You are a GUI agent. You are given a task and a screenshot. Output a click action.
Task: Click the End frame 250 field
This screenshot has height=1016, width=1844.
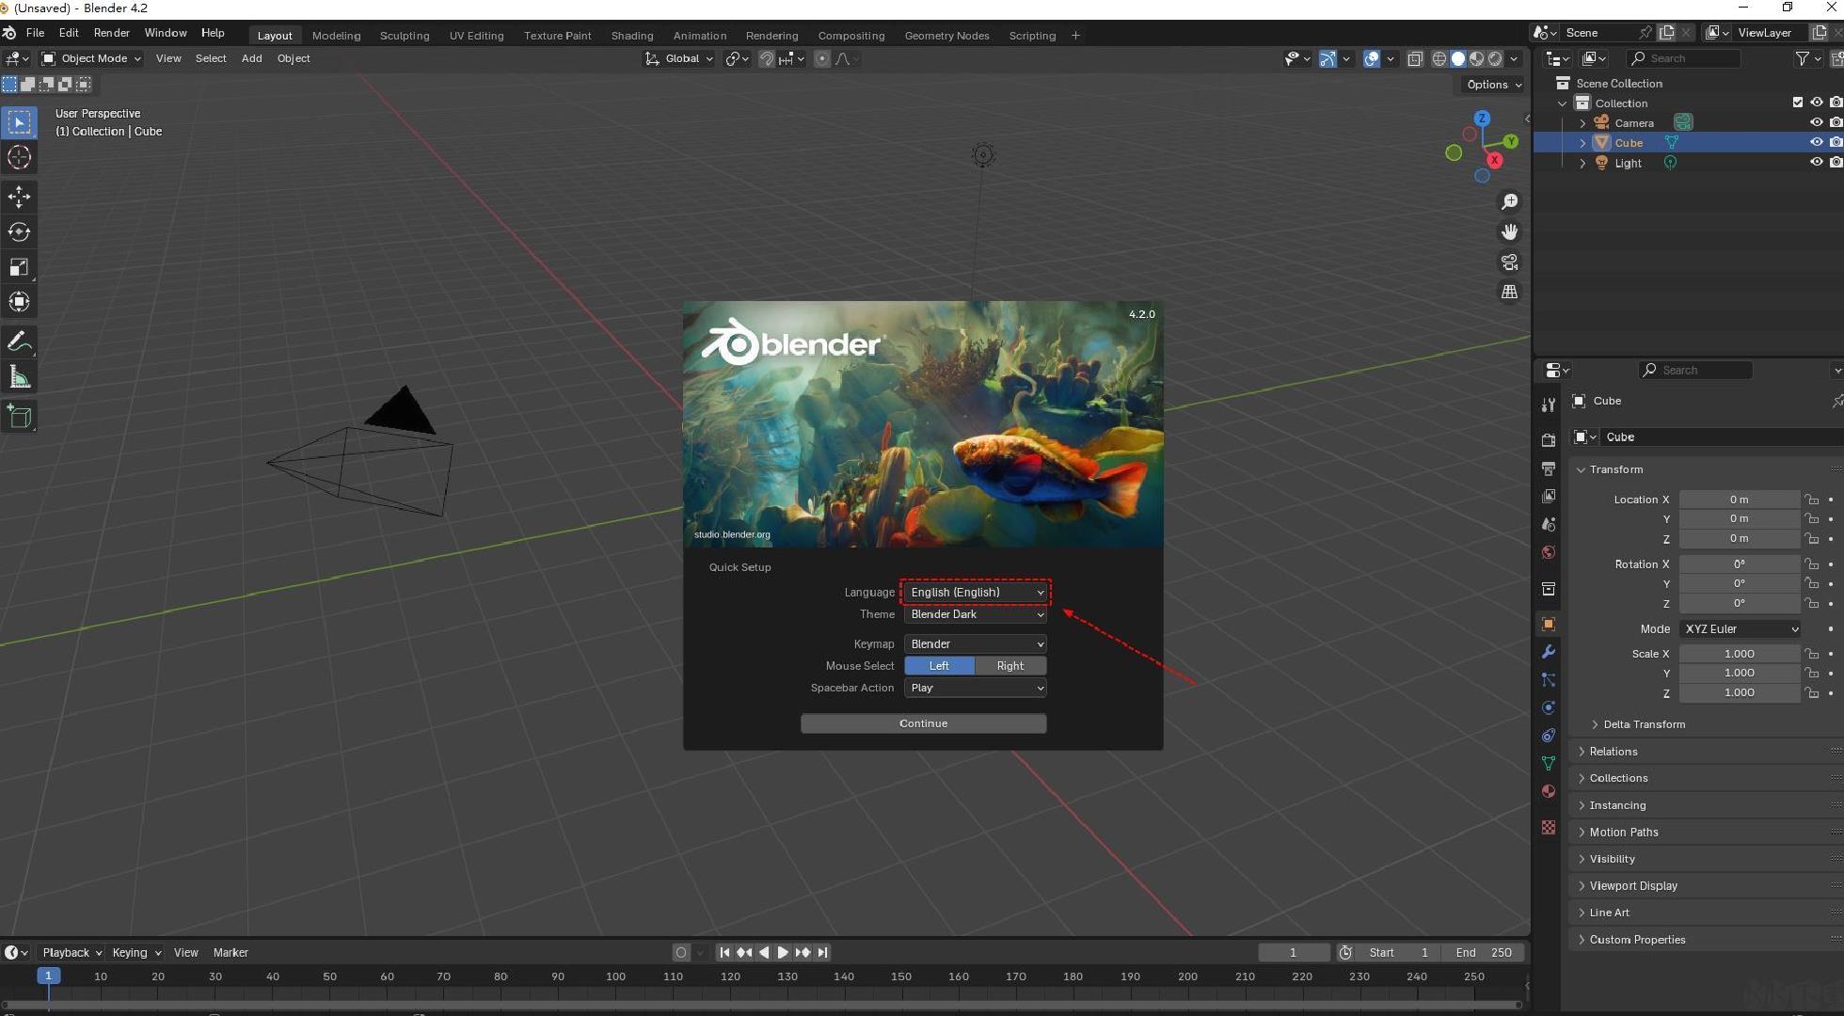(x=1483, y=953)
